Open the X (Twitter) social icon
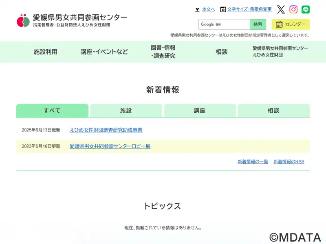This screenshot has width=326, height=244. coord(281,9)
